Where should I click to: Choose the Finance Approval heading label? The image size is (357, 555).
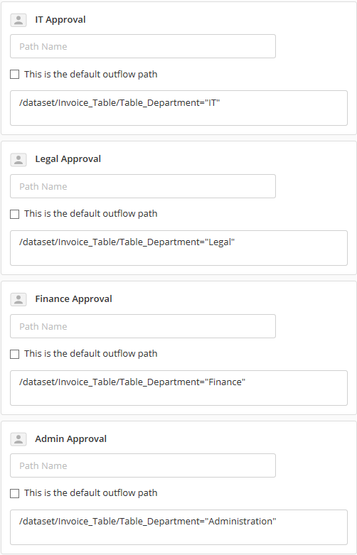point(74,299)
